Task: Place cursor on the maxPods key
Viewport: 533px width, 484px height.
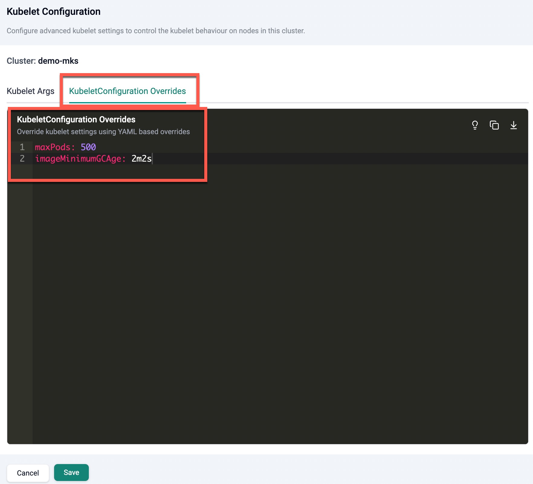Action: (53, 147)
